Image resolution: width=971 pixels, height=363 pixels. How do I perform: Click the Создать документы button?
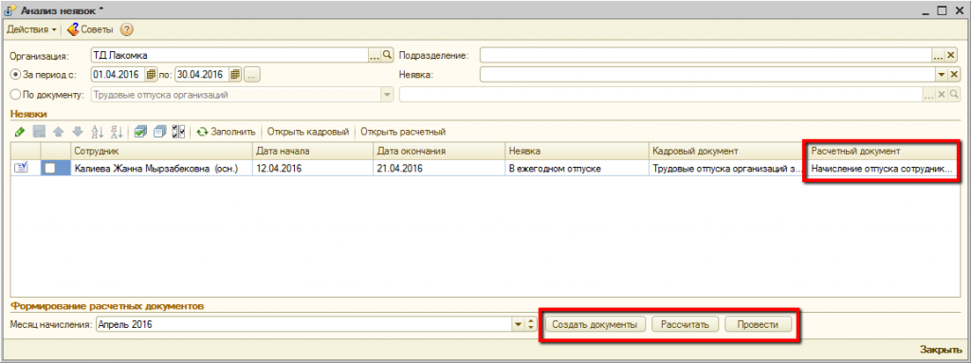click(x=595, y=324)
